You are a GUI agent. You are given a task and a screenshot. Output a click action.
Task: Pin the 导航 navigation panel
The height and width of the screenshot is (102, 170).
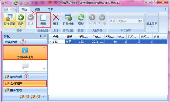coord(40,36)
